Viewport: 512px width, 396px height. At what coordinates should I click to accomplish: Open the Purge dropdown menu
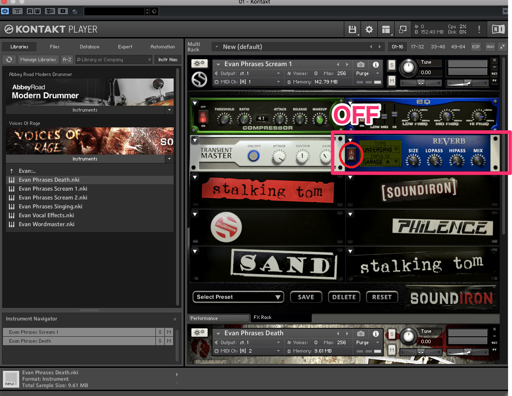click(x=368, y=73)
